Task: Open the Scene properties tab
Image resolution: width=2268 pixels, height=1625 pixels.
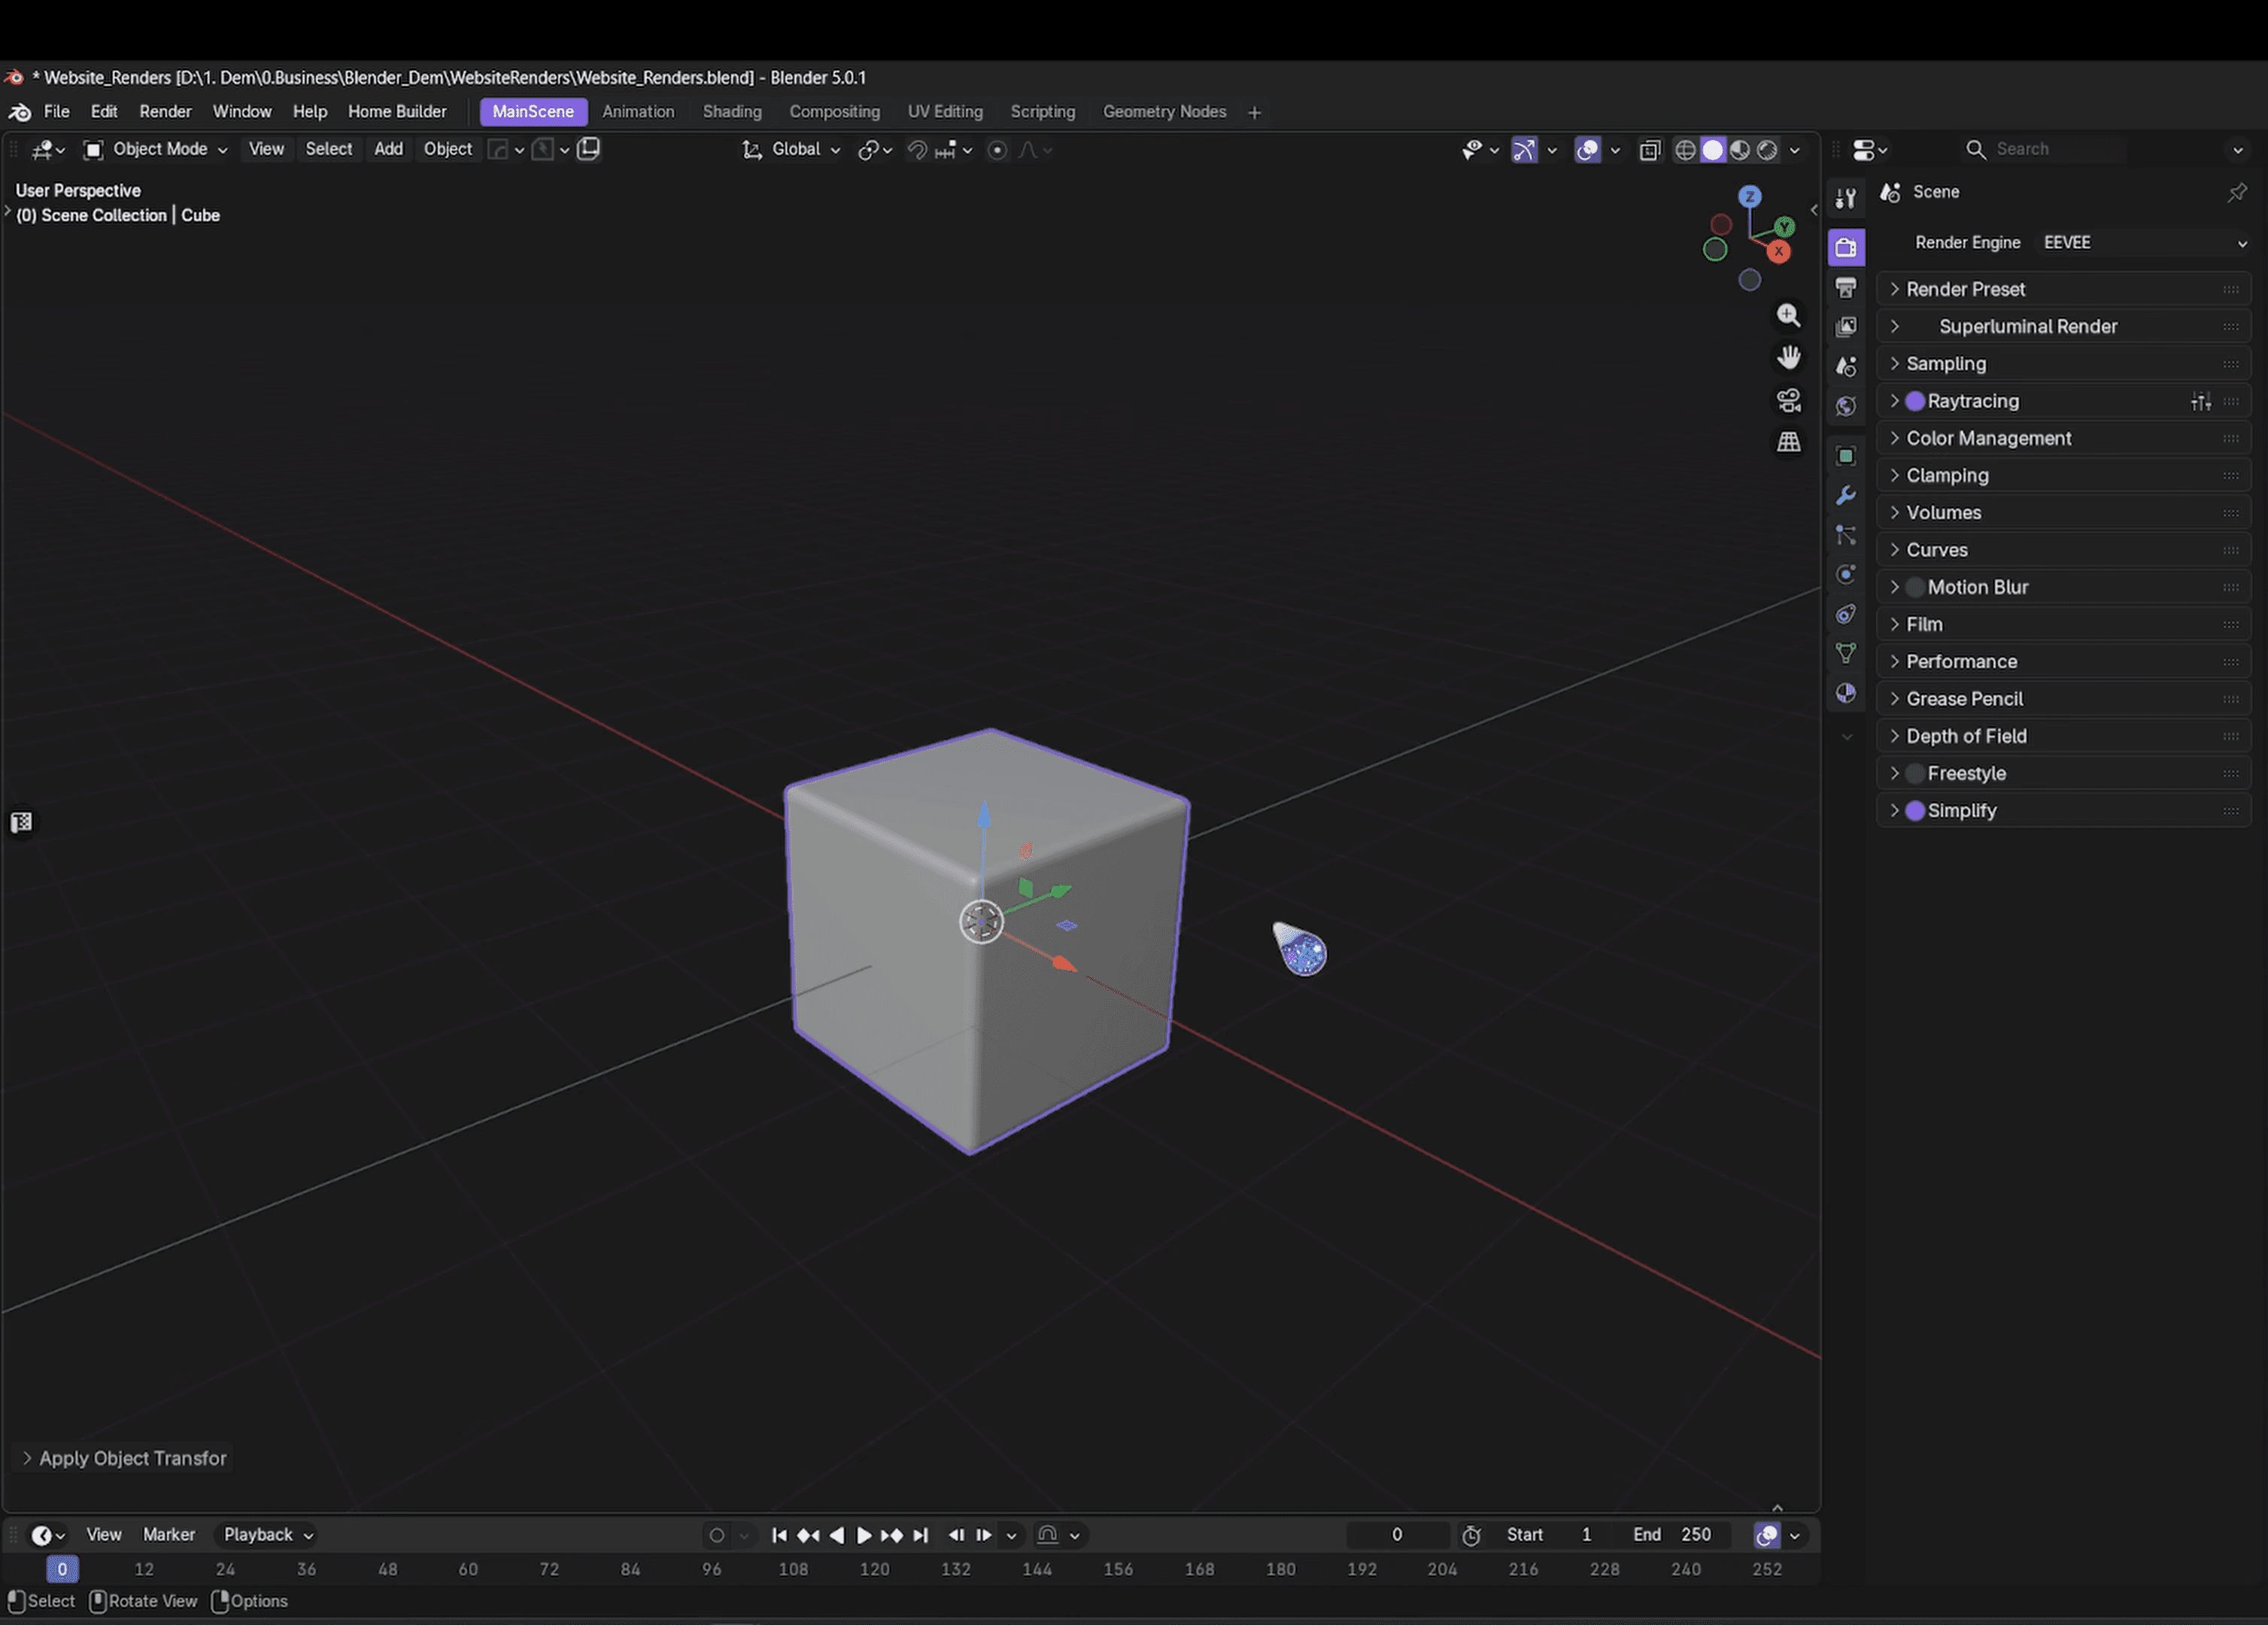Action: tap(1846, 367)
